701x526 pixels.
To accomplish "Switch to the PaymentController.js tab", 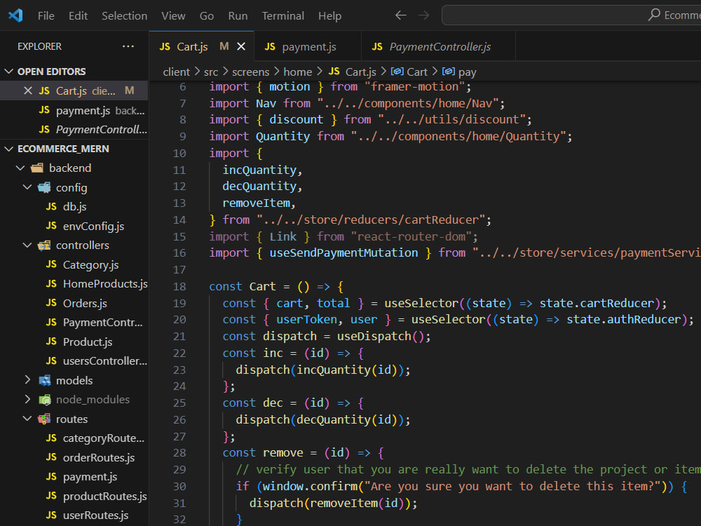I will coord(440,47).
